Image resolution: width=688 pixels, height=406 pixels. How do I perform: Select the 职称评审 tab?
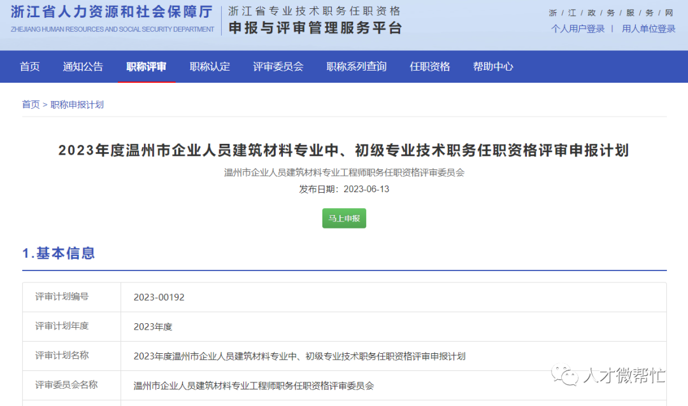[x=147, y=66]
